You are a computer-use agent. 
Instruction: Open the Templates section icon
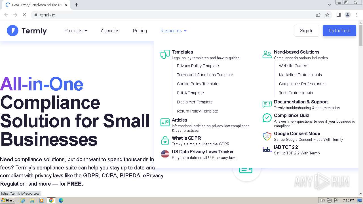165,54
